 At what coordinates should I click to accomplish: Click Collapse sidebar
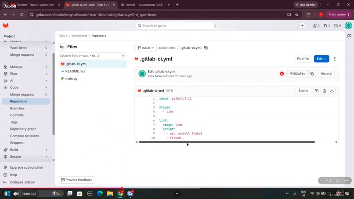click(20, 182)
